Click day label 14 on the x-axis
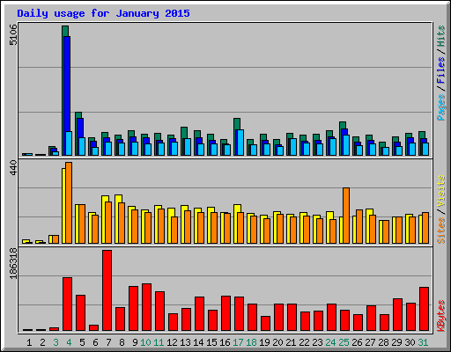 point(198,342)
